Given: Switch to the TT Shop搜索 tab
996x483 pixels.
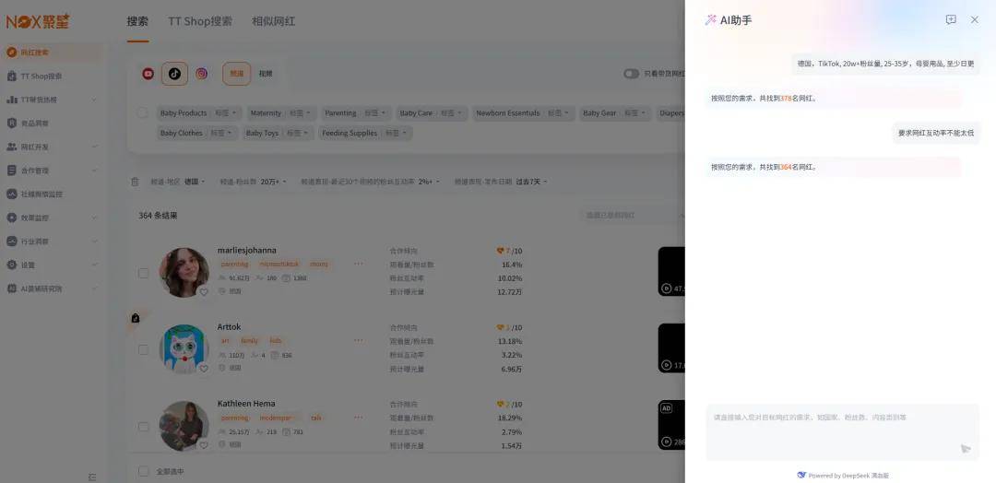Looking at the screenshot, I should click(x=199, y=21).
